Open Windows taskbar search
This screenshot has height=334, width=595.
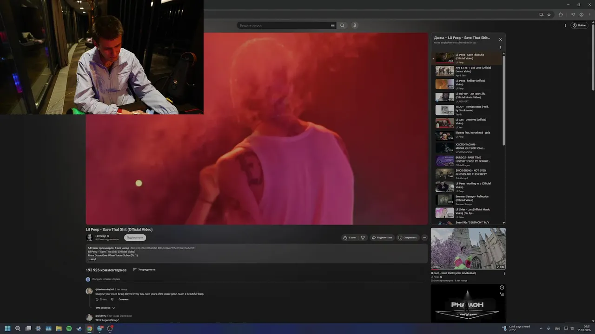[x=18, y=328]
